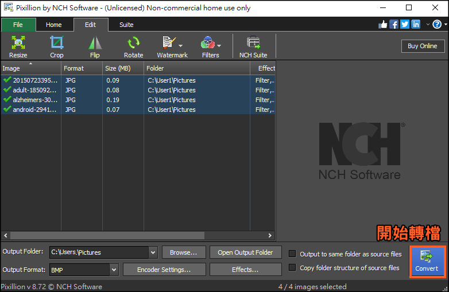449x292 pixels.
Task: Click the thumbs-up like icon
Action: pyautogui.click(x=383, y=25)
